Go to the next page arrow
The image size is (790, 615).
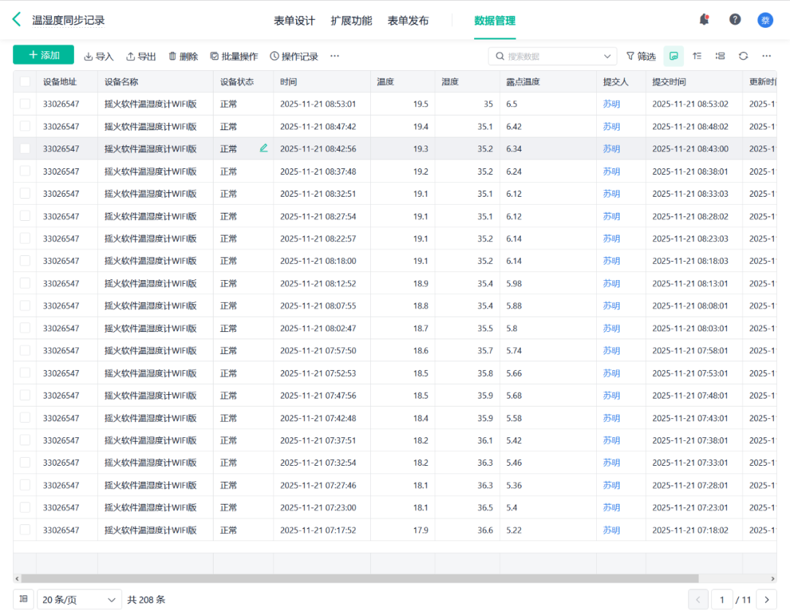click(x=767, y=600)
